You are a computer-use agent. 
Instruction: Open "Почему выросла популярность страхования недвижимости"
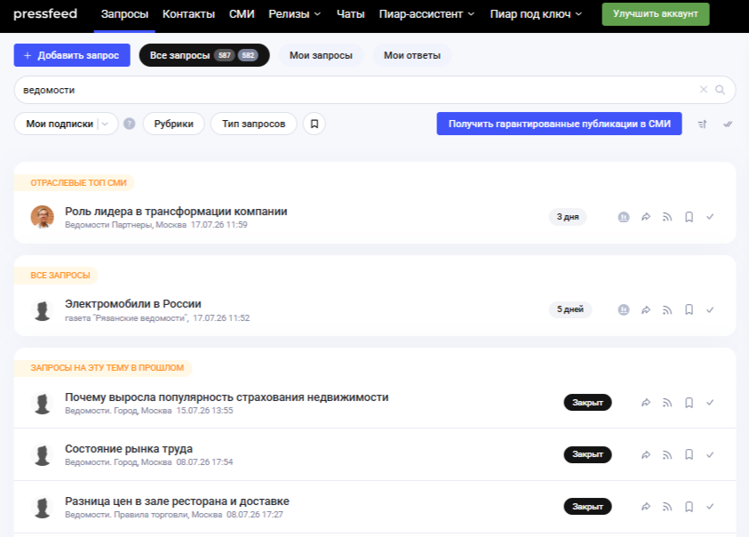pyautogui.click(x=227, y=397)
